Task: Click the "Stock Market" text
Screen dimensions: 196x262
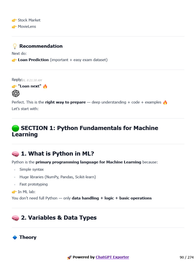Action: (29, 20)
